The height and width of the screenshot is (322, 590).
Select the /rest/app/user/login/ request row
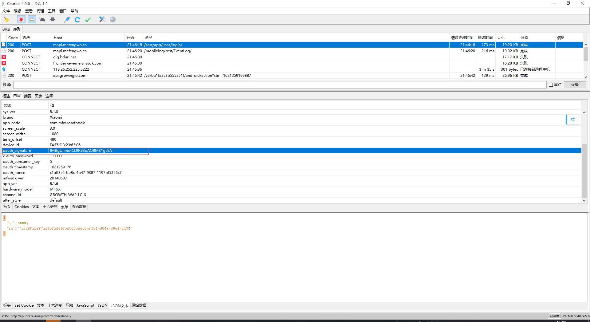(292, 45)
